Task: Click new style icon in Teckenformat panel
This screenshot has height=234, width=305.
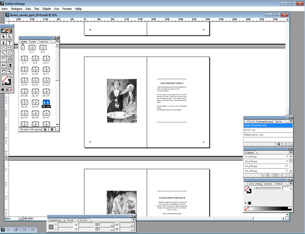Action: pos(279,144)
